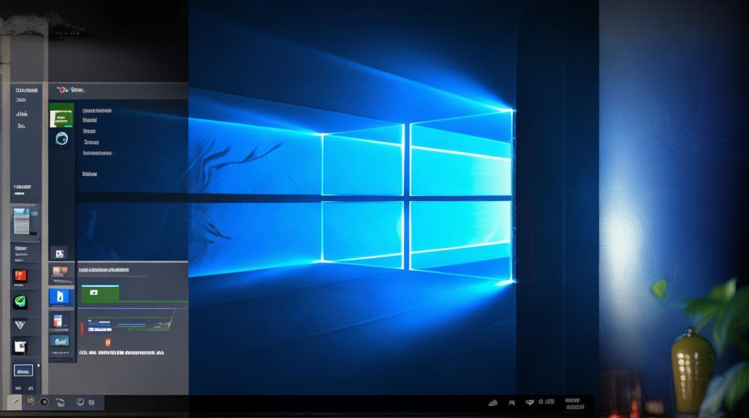This screenshot has height=418, width=749.
Task: Open the black circular ring icon on taskbar
Action: tap(44, 402)
